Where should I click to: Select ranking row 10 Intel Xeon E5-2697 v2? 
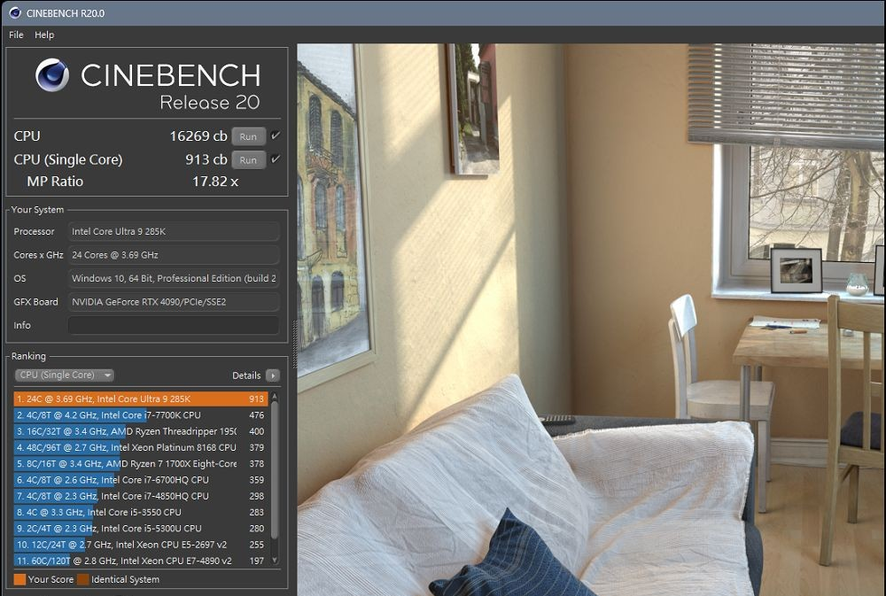coord(141,545)
